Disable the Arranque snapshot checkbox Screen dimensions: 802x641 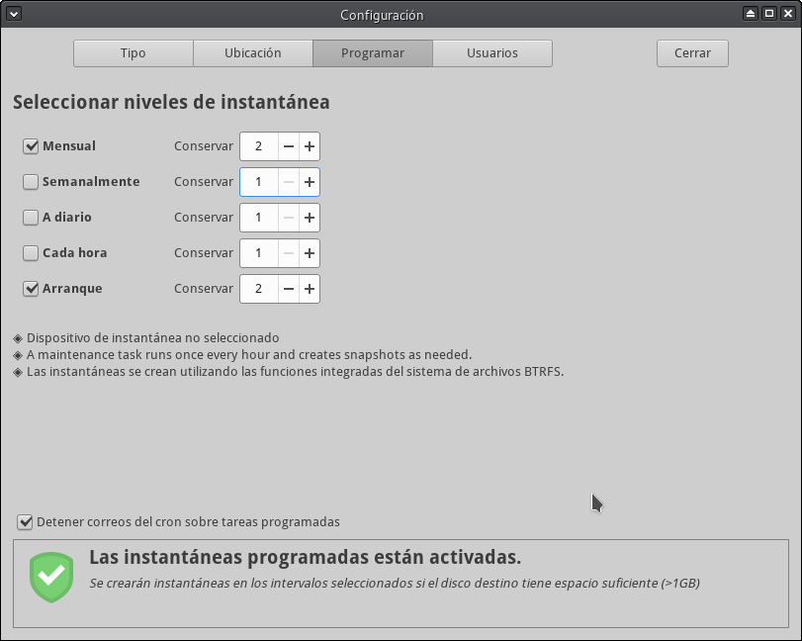point(31,289)
